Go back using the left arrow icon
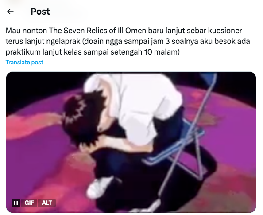Image resolution: width=263 pixels, height=215 pixels. coord(10,12)
